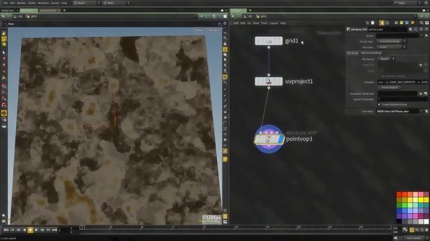Open the Edit menu in main menu bar

(12, 3)
